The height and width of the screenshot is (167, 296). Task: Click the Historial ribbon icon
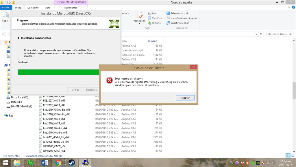click(149, 23)
